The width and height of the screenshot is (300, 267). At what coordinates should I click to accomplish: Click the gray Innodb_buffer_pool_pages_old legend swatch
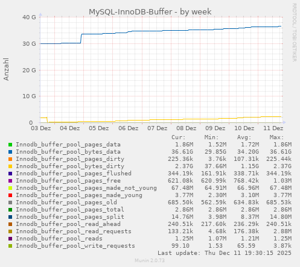[10, 203]
